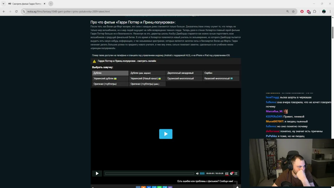Click the scroll-to-top arrow near the player
Image resolution: width=334 pixels, height=188 pixels.
[x=237, y=187]
